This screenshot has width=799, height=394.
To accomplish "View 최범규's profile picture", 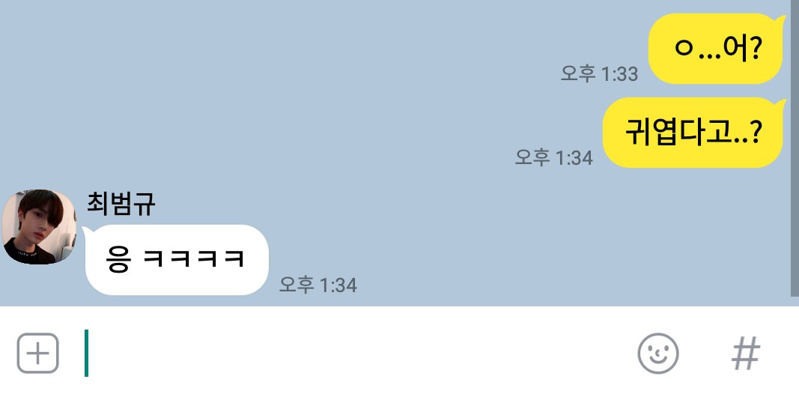I will click(39, 227).
